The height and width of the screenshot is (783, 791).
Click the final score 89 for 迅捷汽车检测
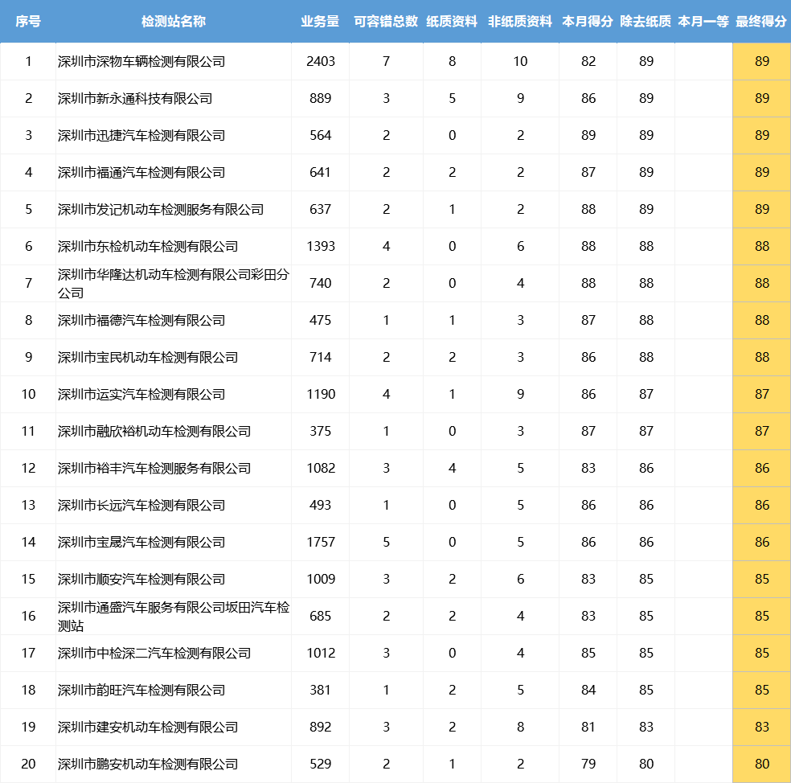[760, 135]
